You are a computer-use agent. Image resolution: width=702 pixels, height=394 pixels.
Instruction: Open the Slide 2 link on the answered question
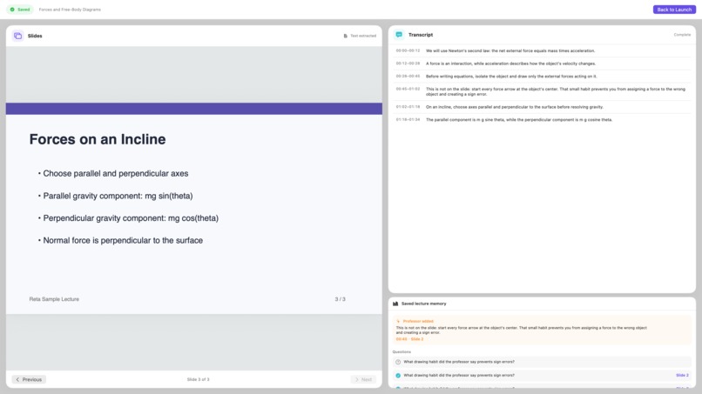pos(682,375)
